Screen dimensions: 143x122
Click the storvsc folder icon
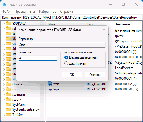coord(9,84)
